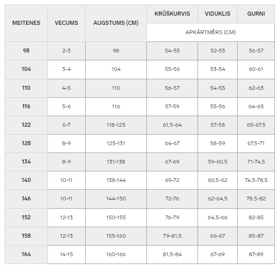280x270 pixels.
Task: Select chest value 76-79
Action: pyautogui.click(x=172, y=217)
